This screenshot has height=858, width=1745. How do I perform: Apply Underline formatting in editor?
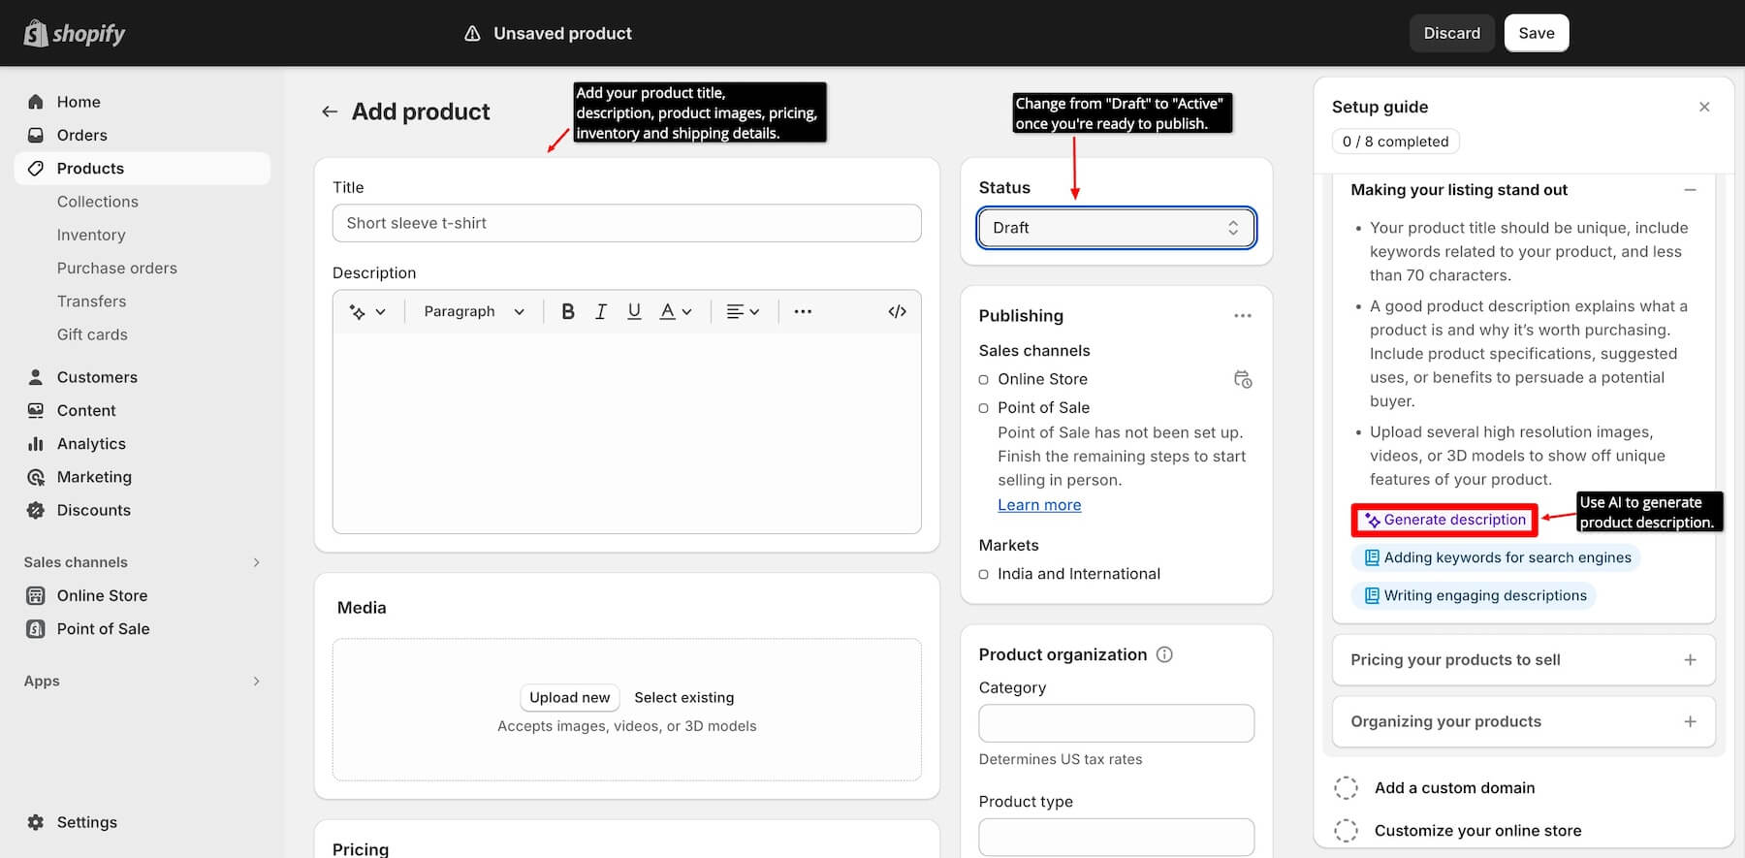point(634,311)
